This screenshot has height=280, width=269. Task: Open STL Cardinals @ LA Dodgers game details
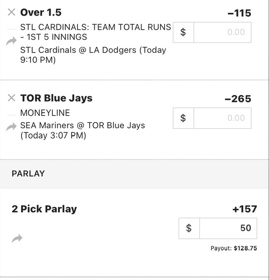(x=93, y=55)
